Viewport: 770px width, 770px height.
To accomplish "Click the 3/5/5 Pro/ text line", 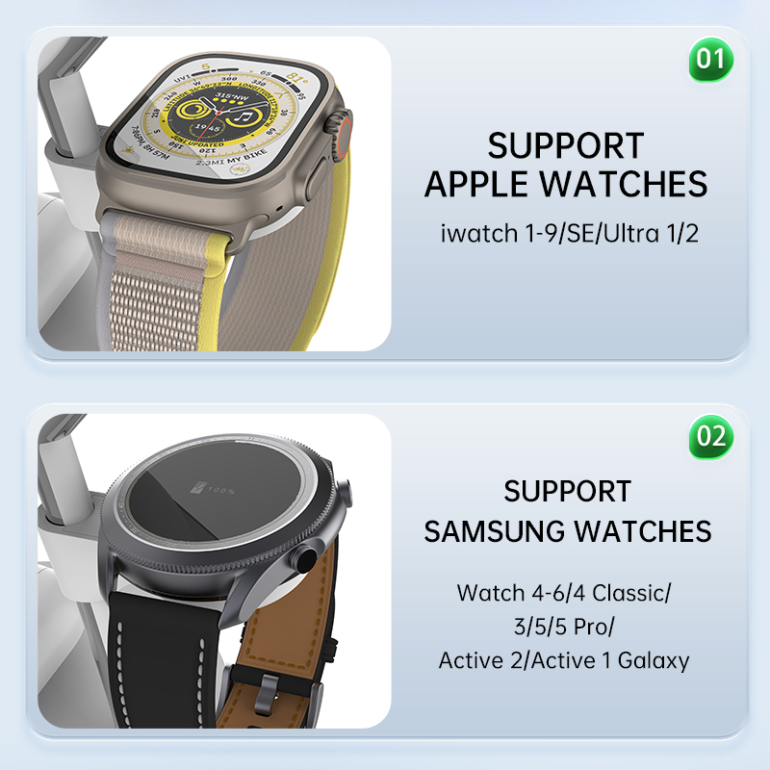I will [564, 627].
